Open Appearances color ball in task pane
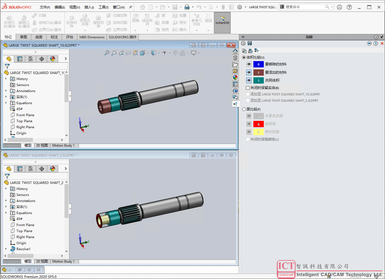The height and width of the screenshot is (279, 385). pos(235,78)
